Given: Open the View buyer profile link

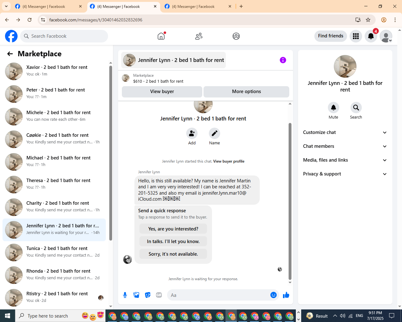Looking at the screenshot, I should (229, 161).
